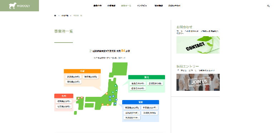Open the 事業内容 menu item
The width and height of the screenshot is (274, 133).
click(98, 6)
